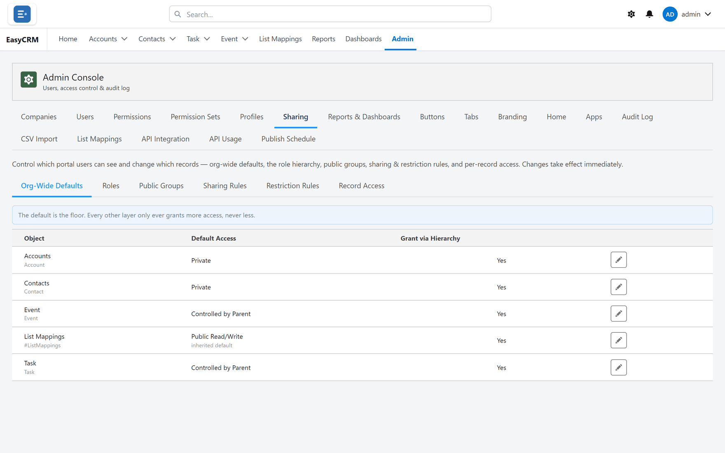The image size is (725, 453).
Task: Edit the List Mappings row pencil icon
Action: coord(618,341)
